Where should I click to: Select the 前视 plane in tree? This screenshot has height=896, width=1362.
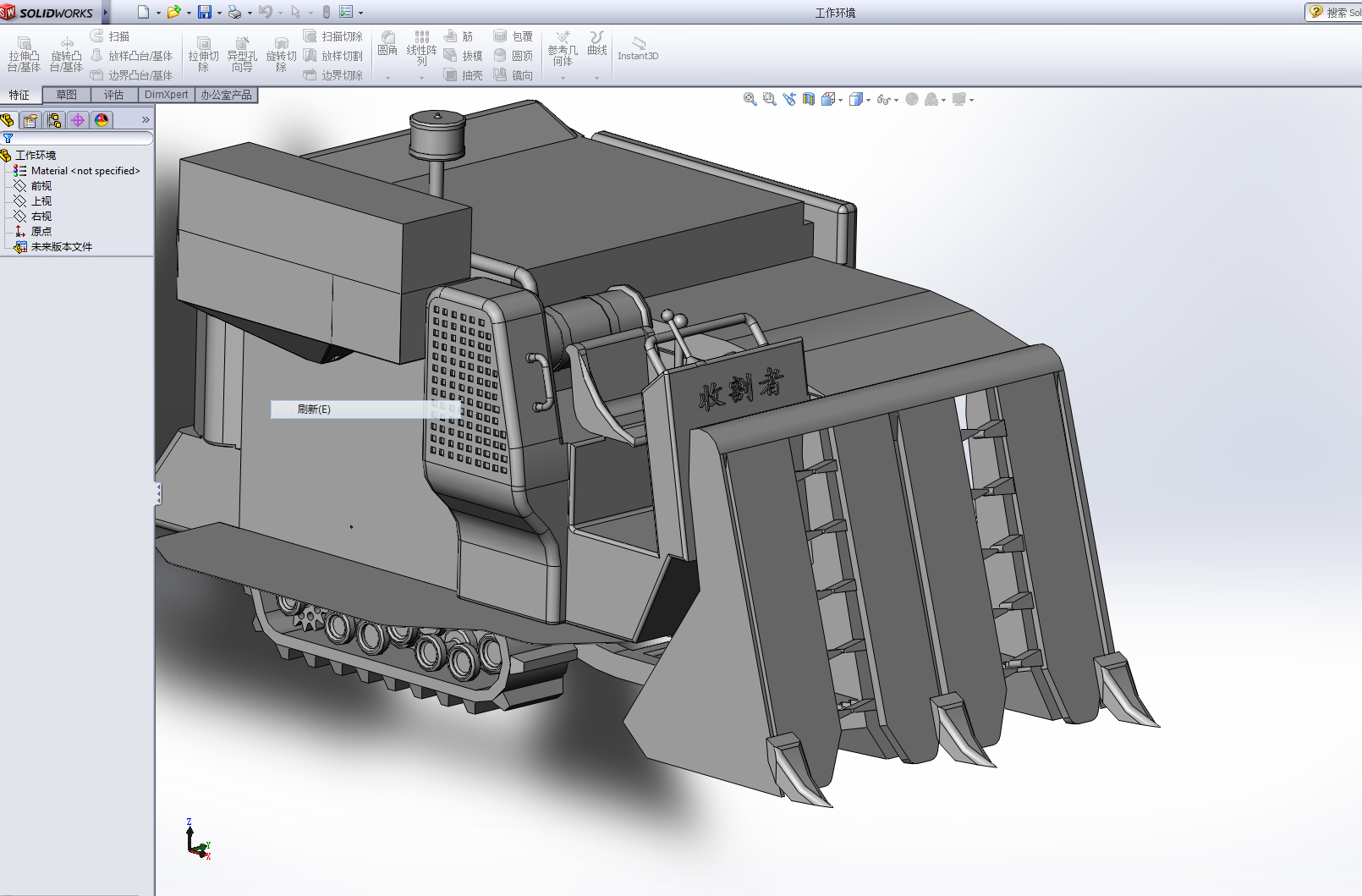coord(33,185)
